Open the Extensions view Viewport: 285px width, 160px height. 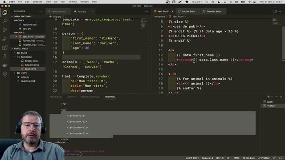(x=5, y=48)
